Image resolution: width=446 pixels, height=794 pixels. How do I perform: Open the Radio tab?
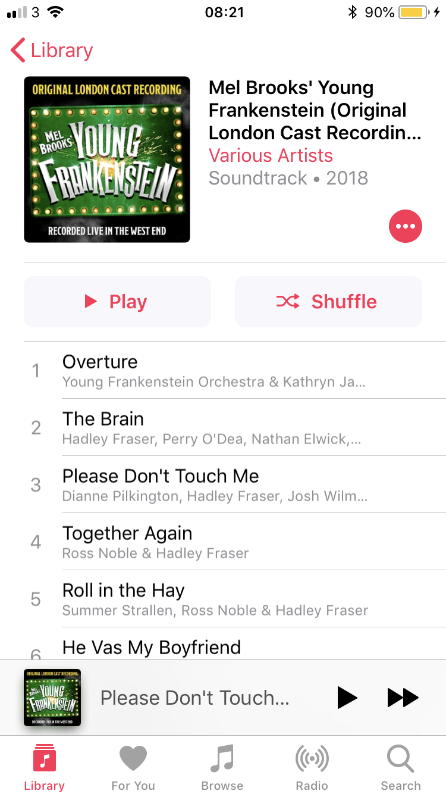coord(312,768)
